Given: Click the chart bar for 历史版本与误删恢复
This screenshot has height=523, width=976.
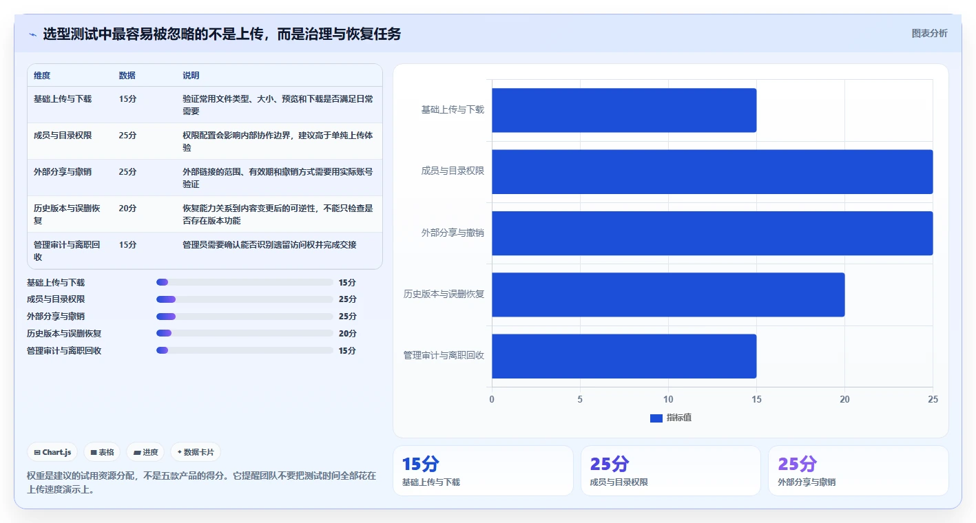Looking at the screenshot, I should pos(668,295).
